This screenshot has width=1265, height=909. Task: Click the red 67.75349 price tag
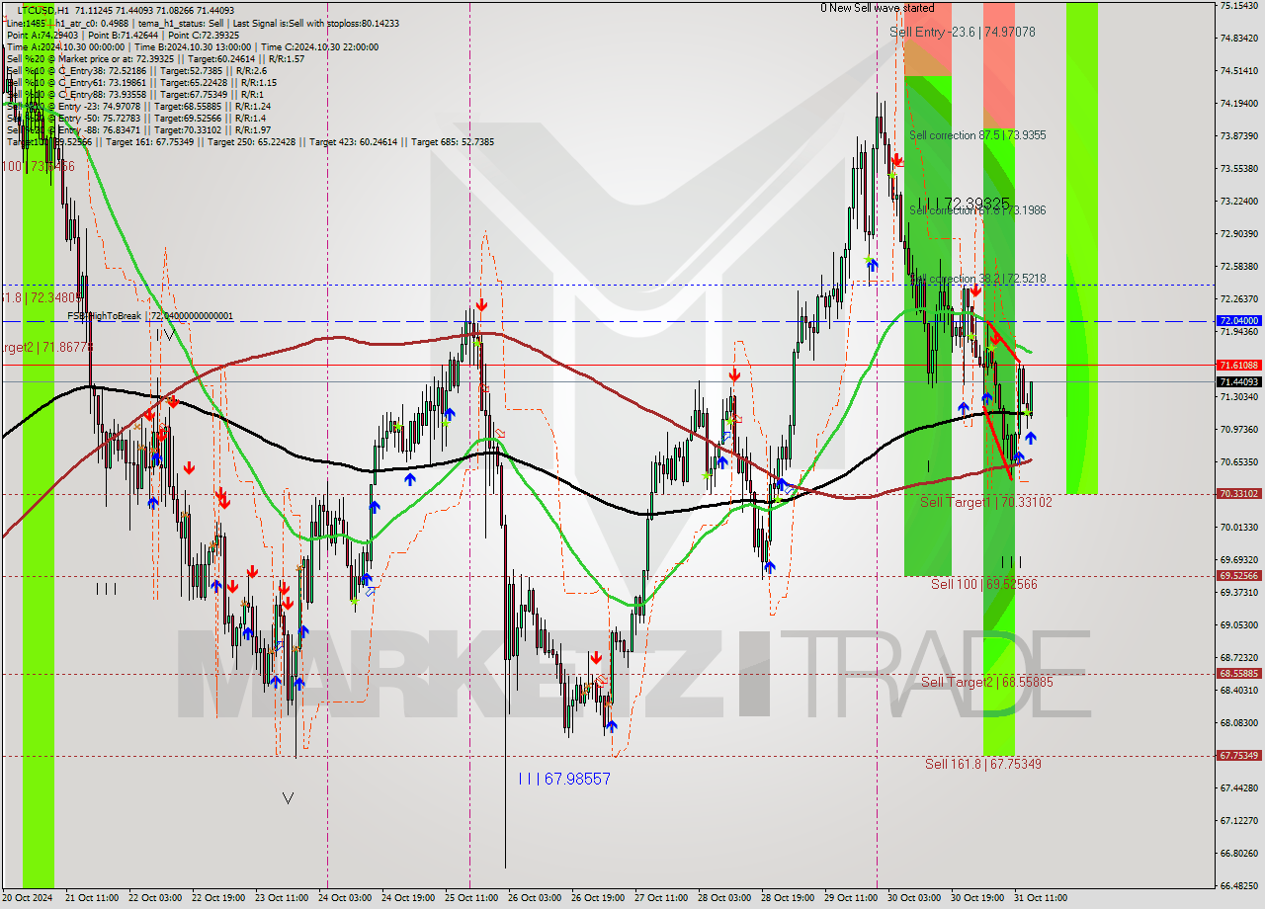tap(1239, 756)
